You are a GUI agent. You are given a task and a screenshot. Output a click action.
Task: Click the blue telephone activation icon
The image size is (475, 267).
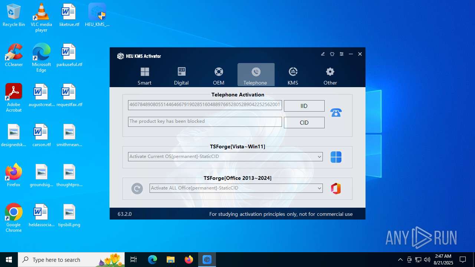pos(336,113)
